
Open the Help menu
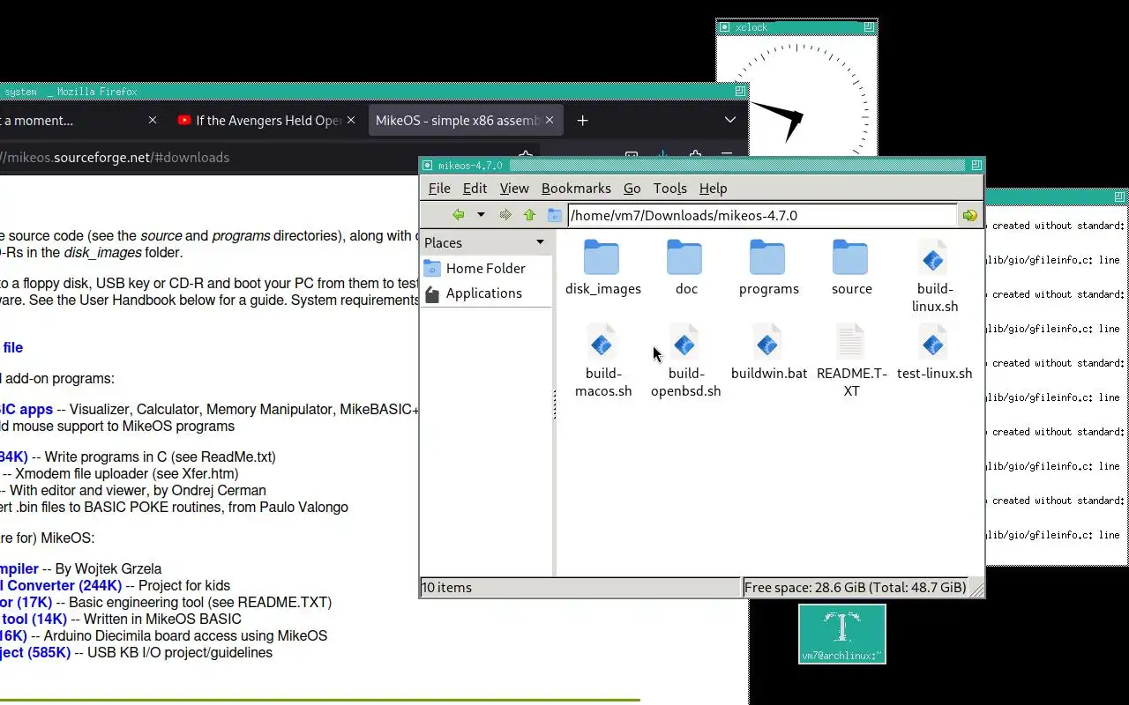click(x=713, y=189)
